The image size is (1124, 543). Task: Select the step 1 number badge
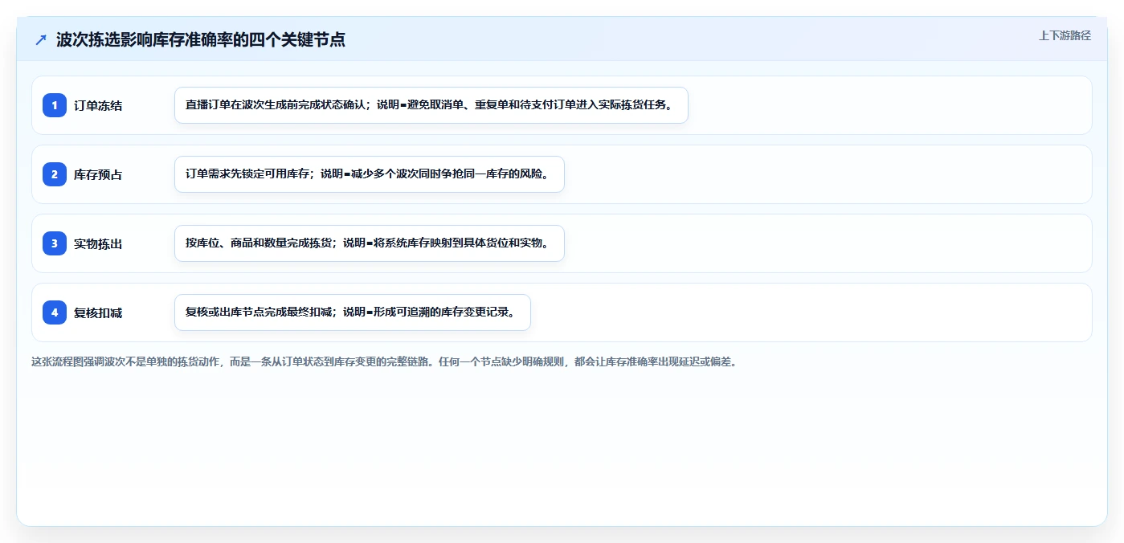[x=55, y=105]
